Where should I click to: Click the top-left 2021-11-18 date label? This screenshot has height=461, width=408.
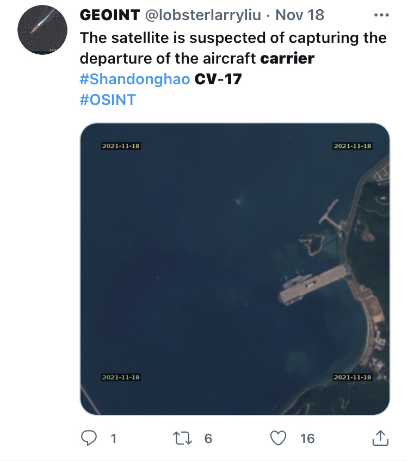[121, 146]
